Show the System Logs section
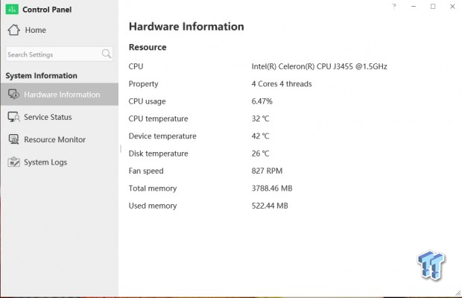Image resolution: width=462 pixels, height=298 pixels. click(x=45, y=162)
